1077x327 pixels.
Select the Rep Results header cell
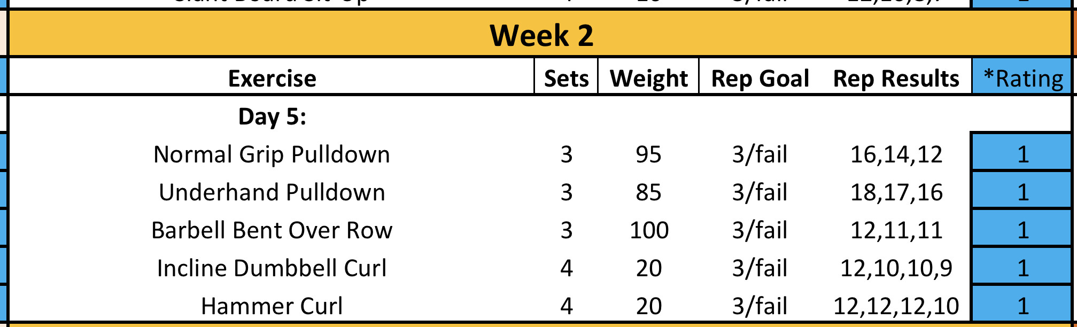point(896,79)
